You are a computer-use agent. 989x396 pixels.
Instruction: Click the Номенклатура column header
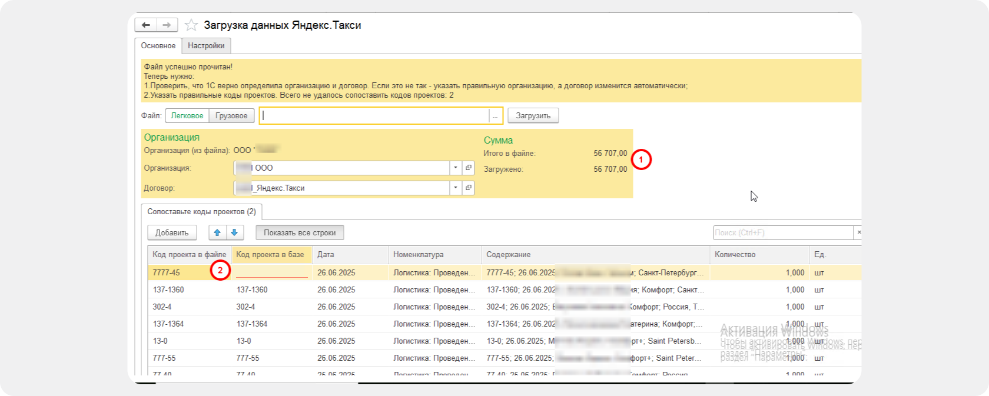pyautogui.click(x=435, y=255)
